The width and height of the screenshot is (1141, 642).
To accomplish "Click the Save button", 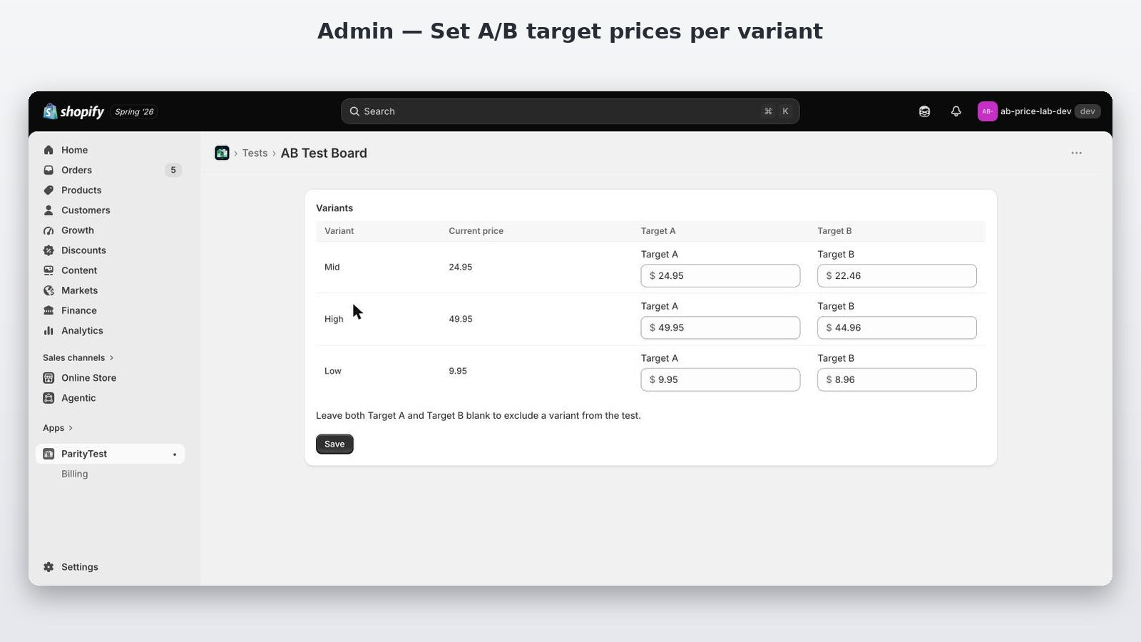I will coord(334,444).
